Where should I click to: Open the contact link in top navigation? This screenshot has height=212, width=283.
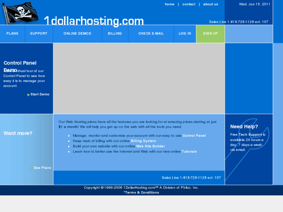[189, 4]
